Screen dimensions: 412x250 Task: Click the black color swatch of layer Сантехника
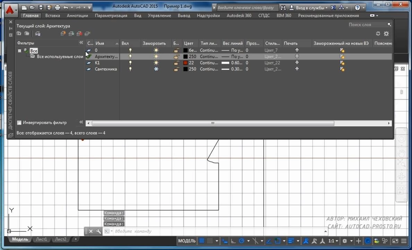186,69
